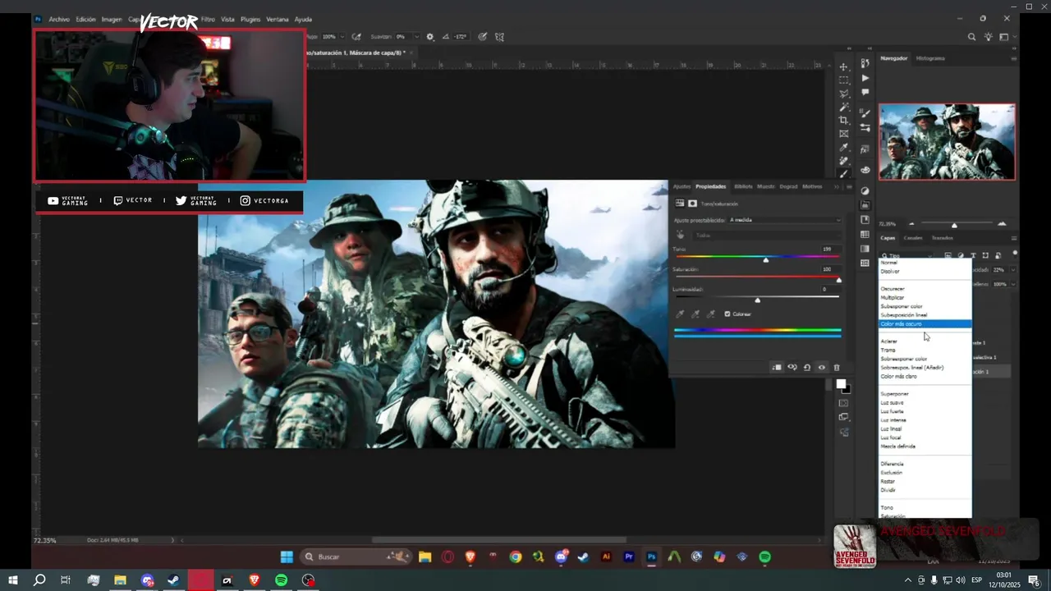Open the Capas panel options menu
This screenshot has height=591, width=1051.
pyautogui.click(x=1014, y=238)
